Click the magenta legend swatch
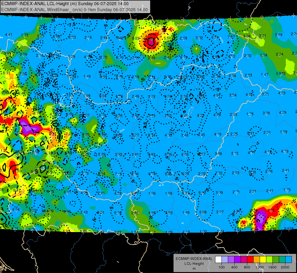Screen dimensions: 297x273 coord(244,260)
